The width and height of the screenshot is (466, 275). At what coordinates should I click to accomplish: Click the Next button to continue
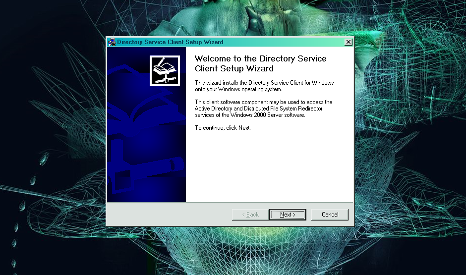288,215
